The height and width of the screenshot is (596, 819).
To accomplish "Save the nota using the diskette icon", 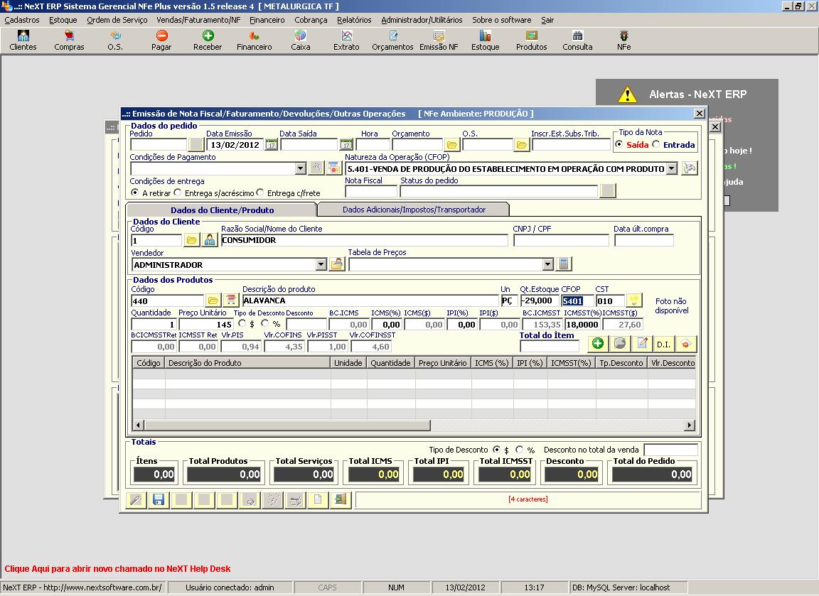I will click(158, 499).
